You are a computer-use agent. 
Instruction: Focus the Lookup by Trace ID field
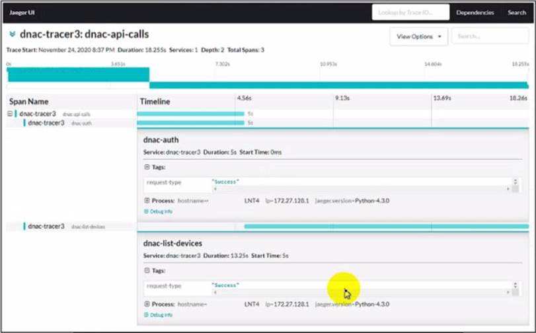410,13
